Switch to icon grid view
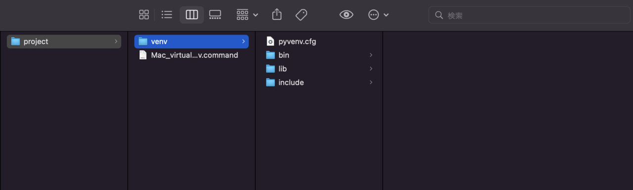 (x=144, y=15)
